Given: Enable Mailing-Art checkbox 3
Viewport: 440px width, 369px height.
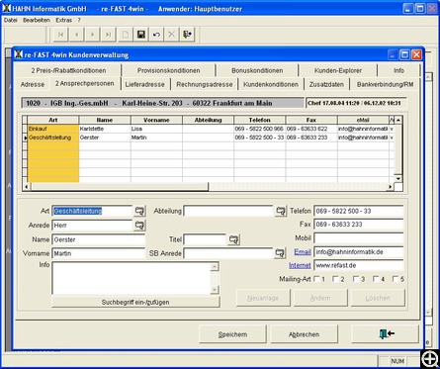Looking at the screenshot, I should [356, 279].
